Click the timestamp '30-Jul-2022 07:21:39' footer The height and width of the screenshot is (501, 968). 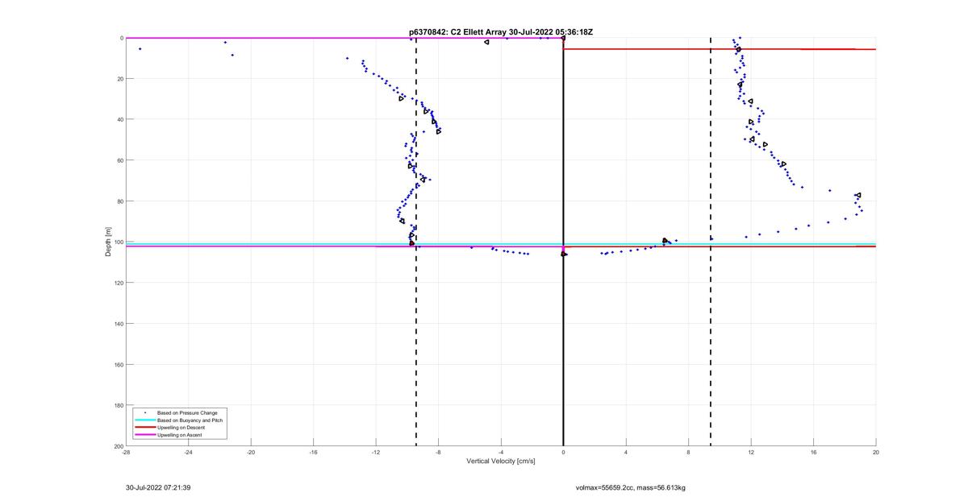(x=158, y=487)
